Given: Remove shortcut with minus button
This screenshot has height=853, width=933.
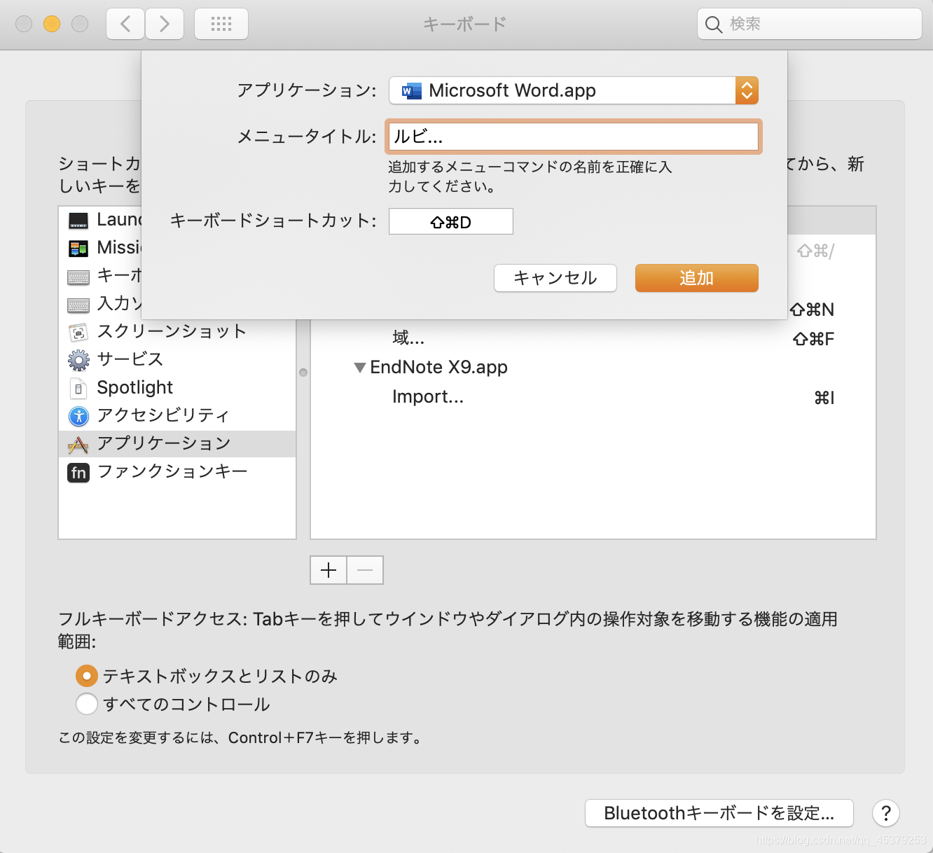Looking at the screenshot, I should [365, 570].
